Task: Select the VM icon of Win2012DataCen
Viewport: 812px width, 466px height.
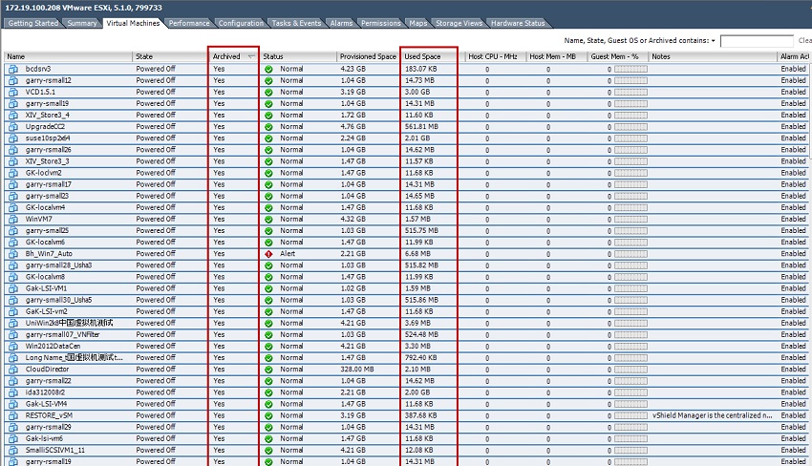Action: click(13, 347)
